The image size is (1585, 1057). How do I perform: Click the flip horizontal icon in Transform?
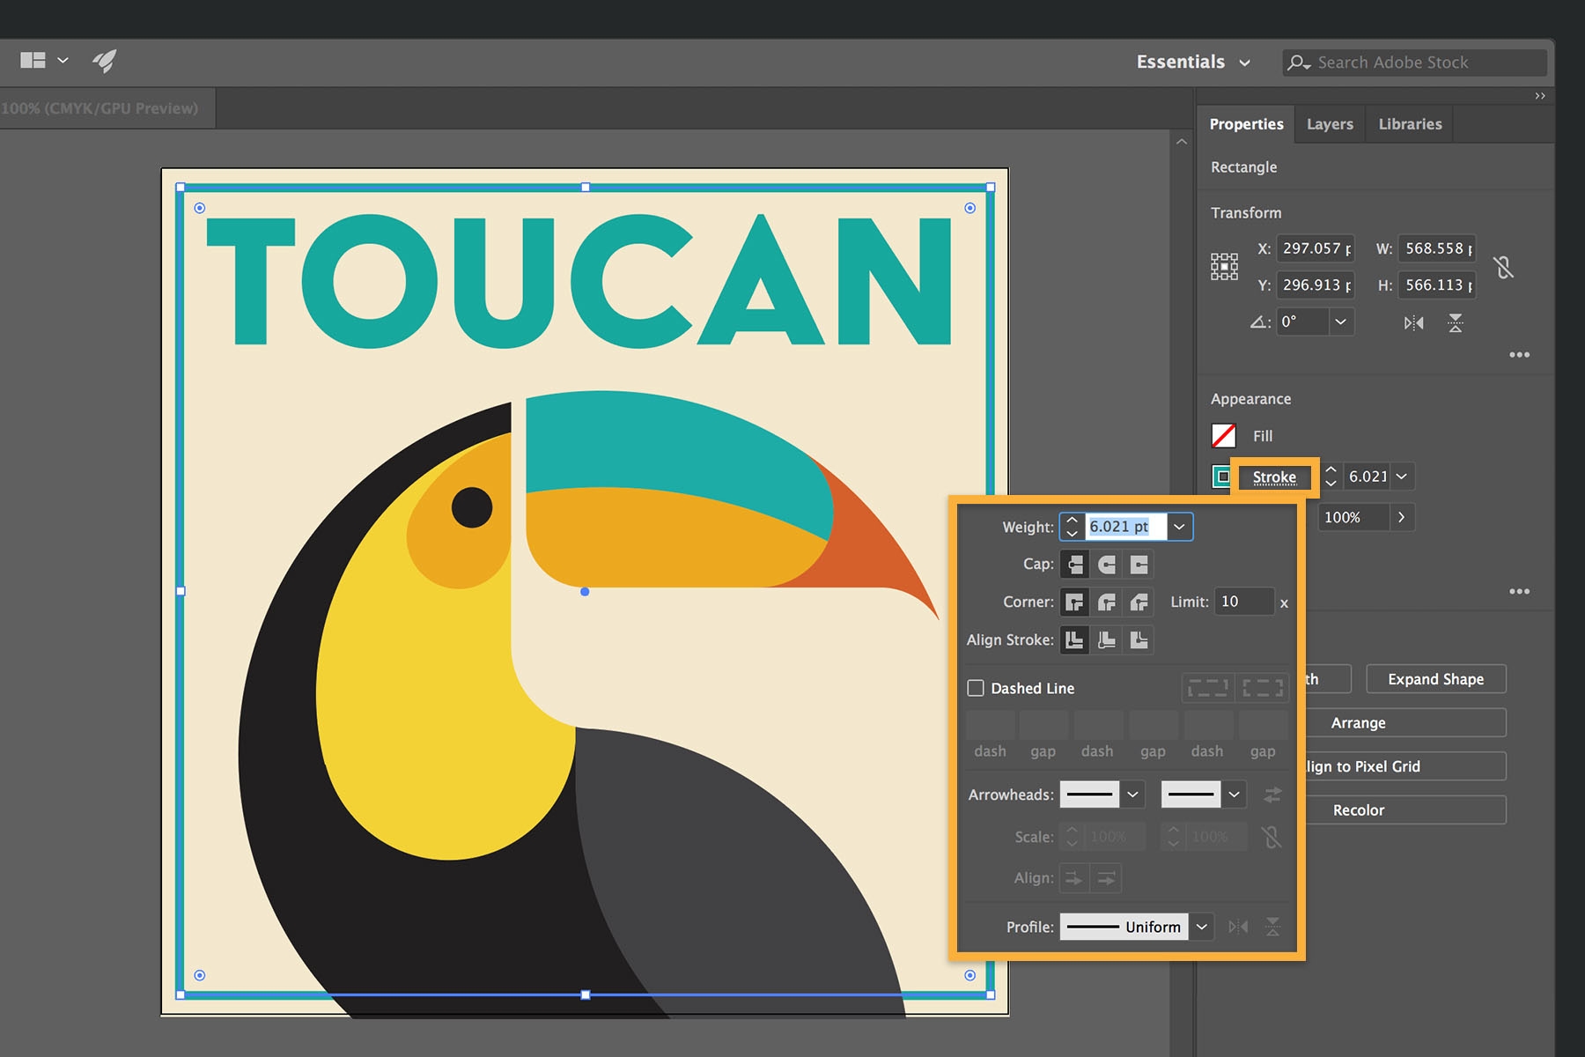tap(1413, 323)
